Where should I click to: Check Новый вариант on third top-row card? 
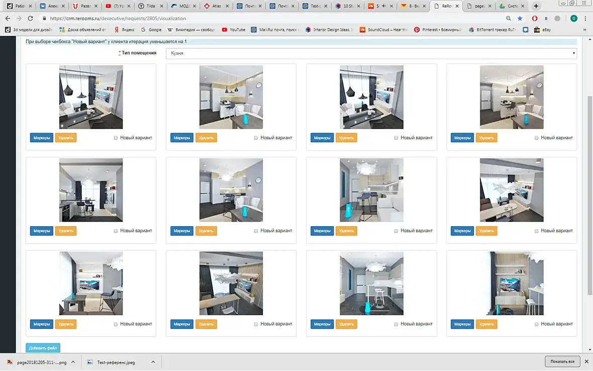(x=396, y=138)
